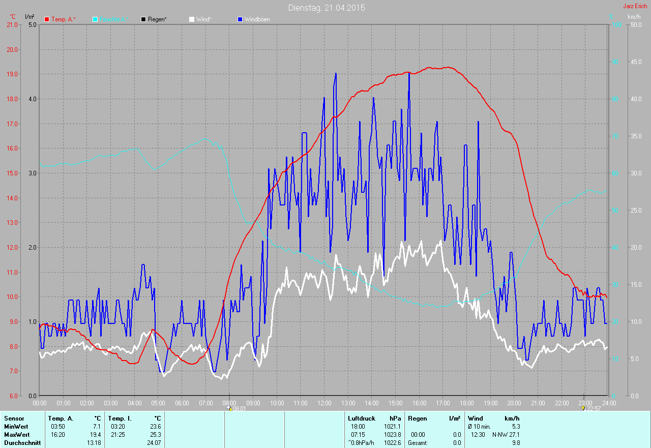
Task: Click the l/m² unit label above the chart
Action: tap(29, 17)
